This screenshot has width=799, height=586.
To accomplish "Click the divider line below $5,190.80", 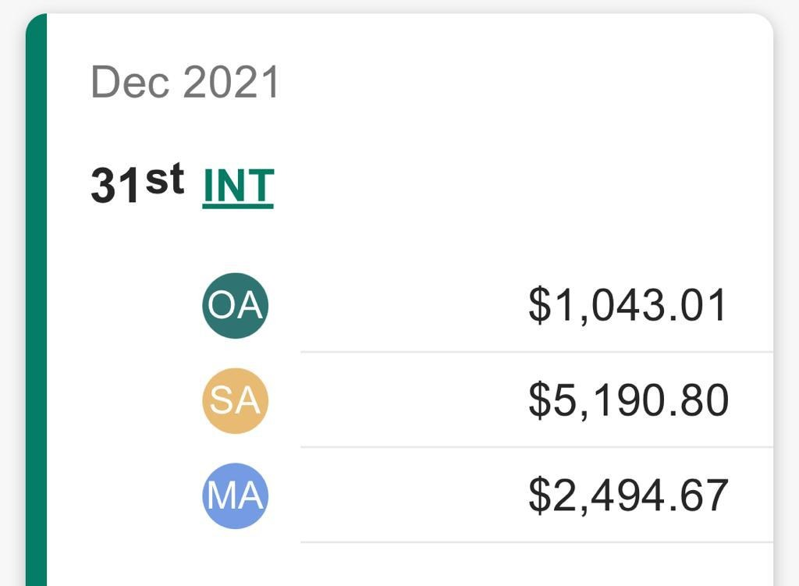I will (537, 447).
